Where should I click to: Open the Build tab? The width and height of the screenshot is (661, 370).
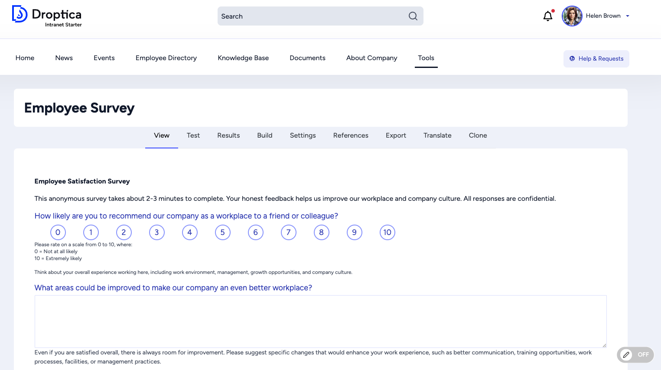pyautogui.click(x=264, y=135)
